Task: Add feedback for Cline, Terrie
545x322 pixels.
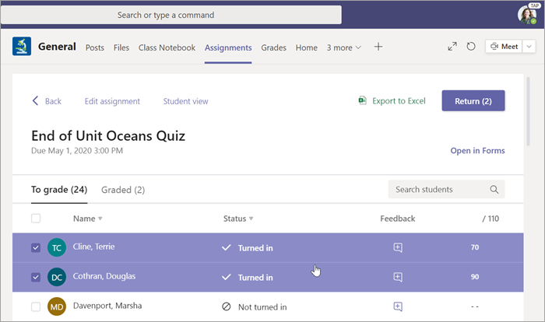Action: pos(398,247)
